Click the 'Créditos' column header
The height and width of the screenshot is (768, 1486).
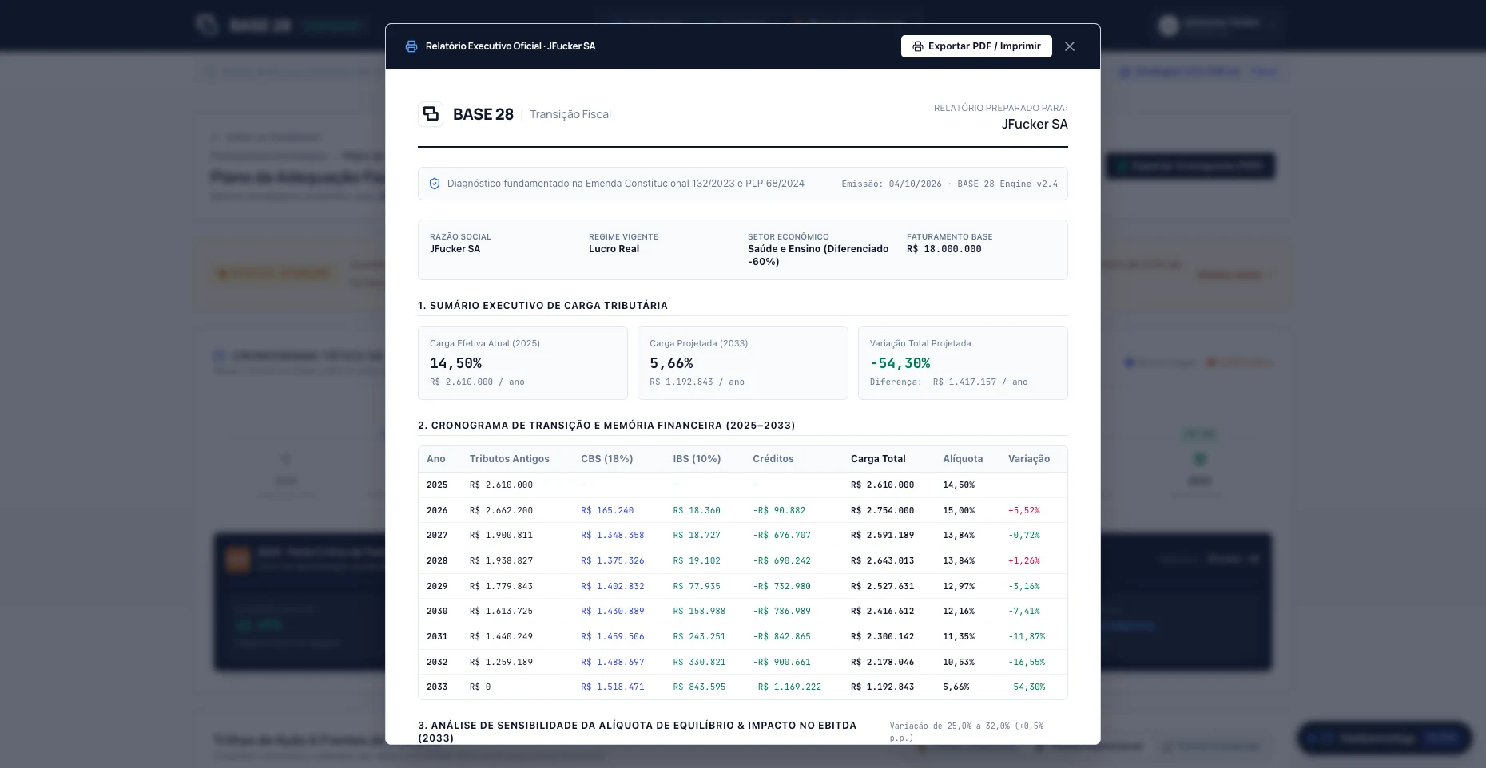tap(773, 459)
